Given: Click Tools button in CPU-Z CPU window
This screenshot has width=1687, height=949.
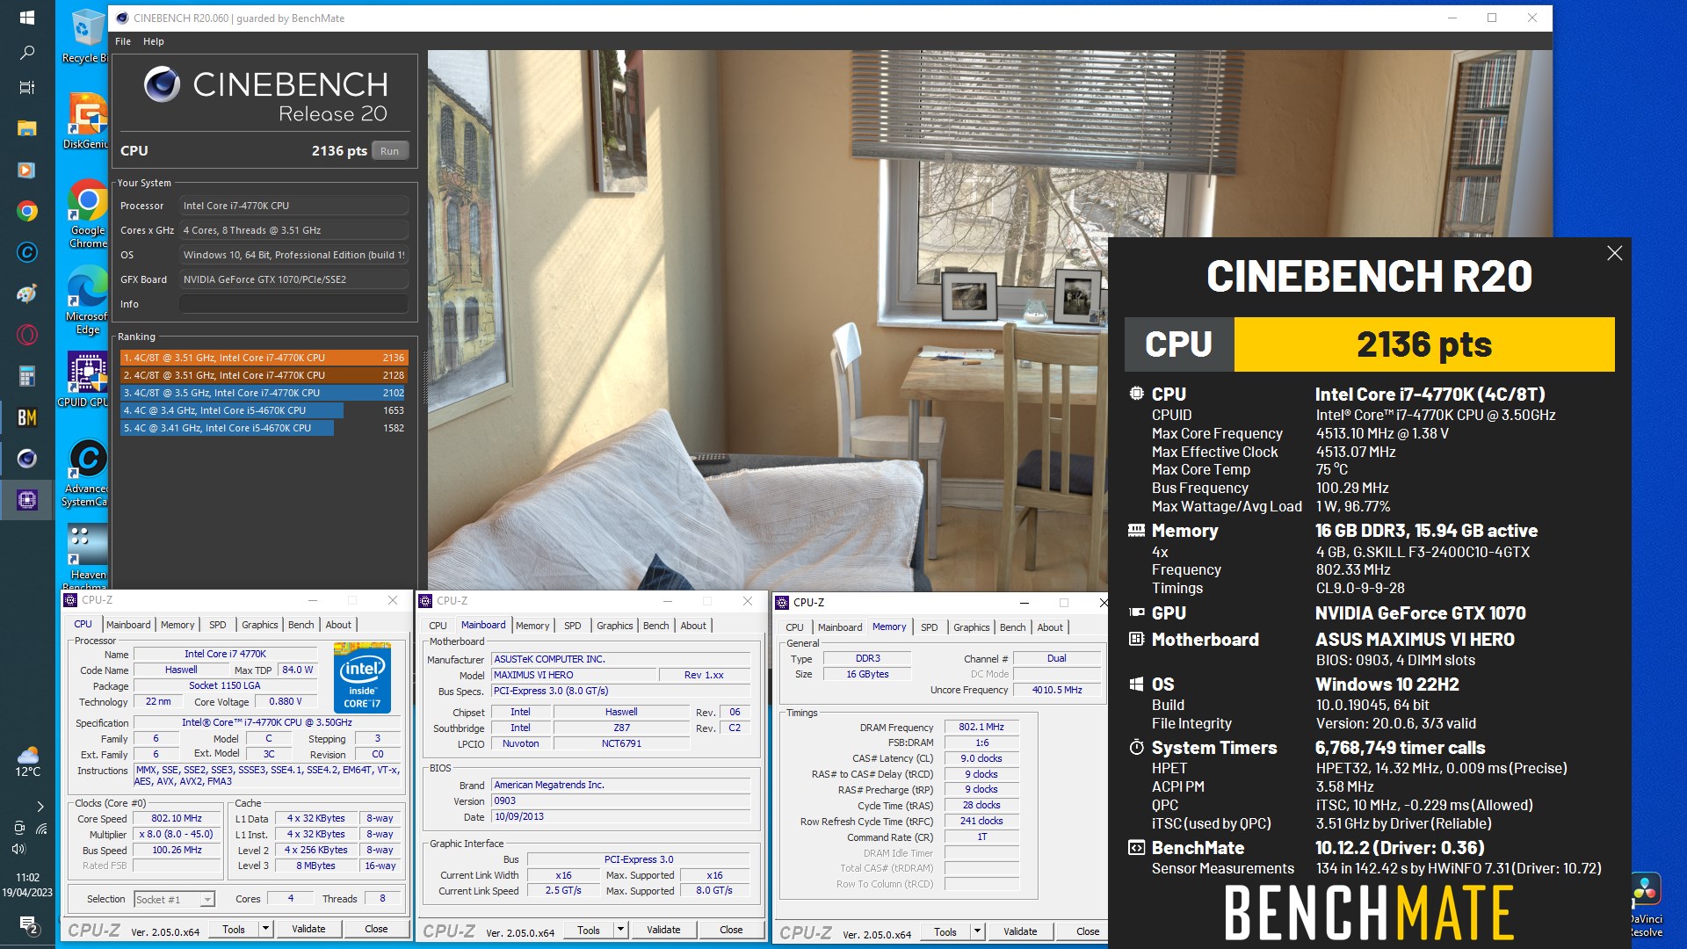Looking at the screenshot, I should pos(234,929).
